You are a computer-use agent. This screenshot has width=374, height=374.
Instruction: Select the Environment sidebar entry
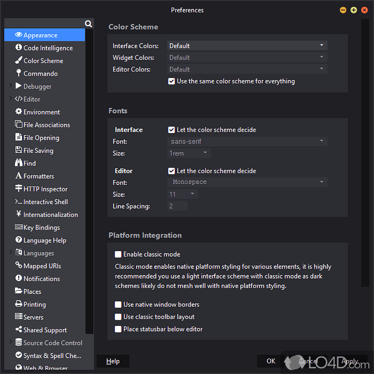click(x=42, y=112)
